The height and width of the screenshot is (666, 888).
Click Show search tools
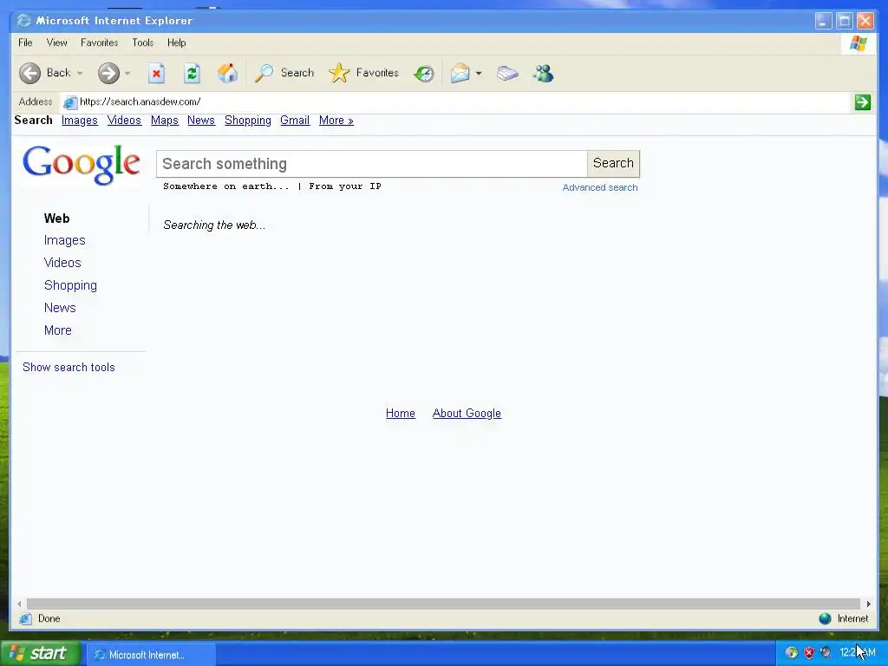click(69, 367)
